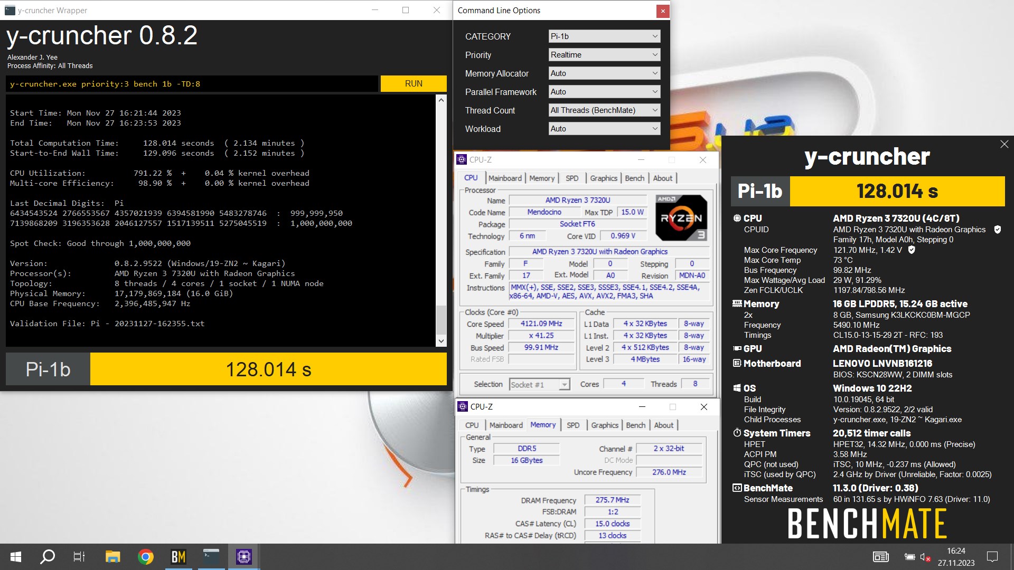Open Memory tab in upper CPU-Z window
This screenshot has height=570, width=1014.
pos(542,178)
